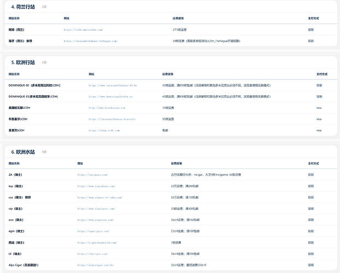Select the DOMINIQUE-BE site name cell
The height and width of the screenshot is (273, 340).
pos(34,85)
